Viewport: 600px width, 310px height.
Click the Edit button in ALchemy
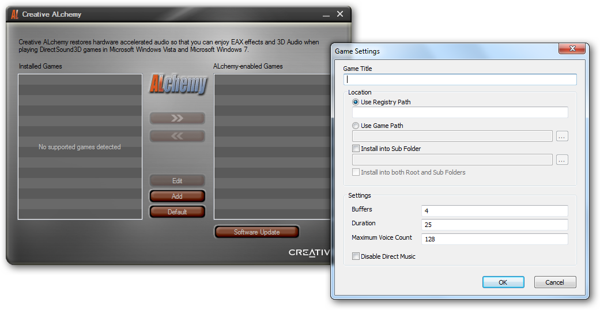177,181
